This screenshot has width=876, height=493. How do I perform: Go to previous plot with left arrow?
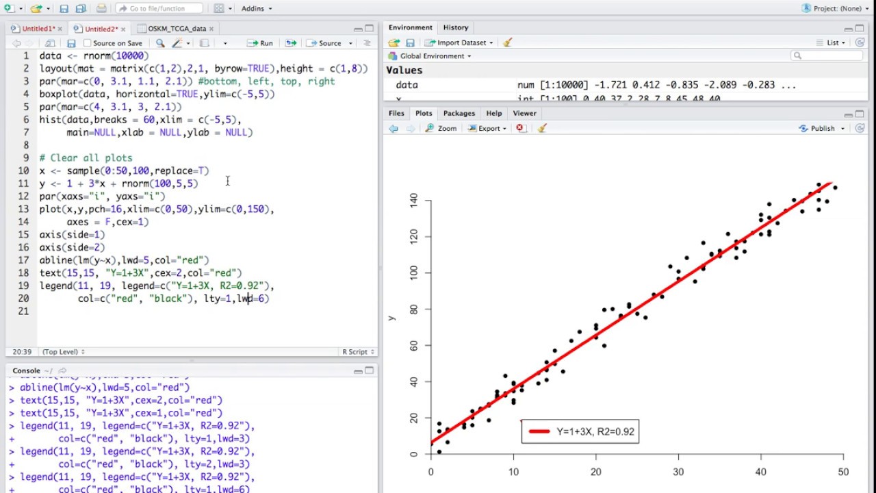394,128
